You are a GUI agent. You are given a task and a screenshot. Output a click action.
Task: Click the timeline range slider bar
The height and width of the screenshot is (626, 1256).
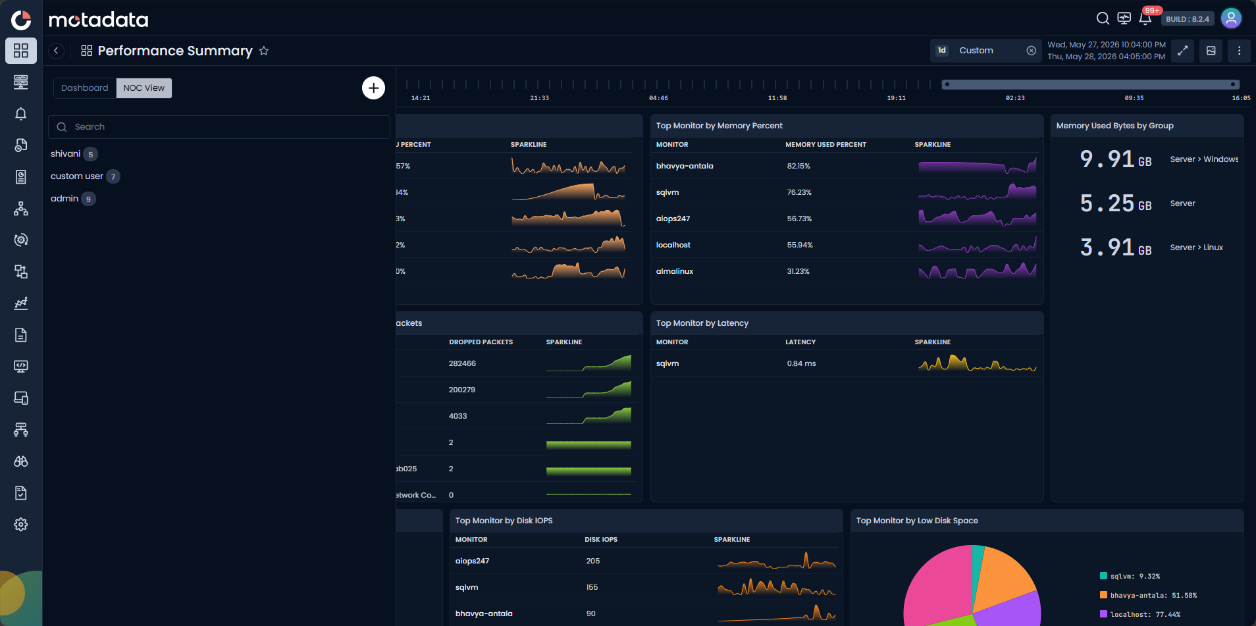point(1091,84)
